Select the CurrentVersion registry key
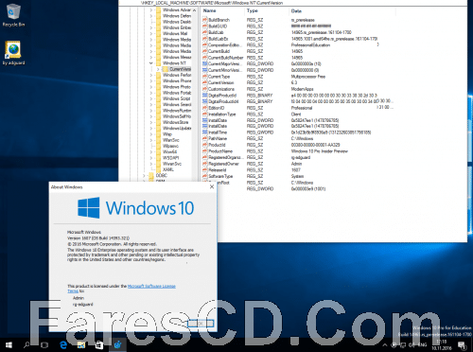Screen dimensions: 473x352 tap(180, 69)
